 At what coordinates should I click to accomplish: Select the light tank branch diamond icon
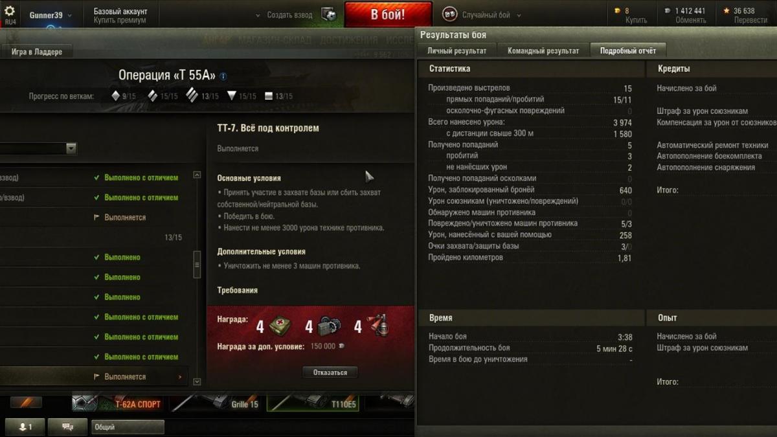coord(116,96)
